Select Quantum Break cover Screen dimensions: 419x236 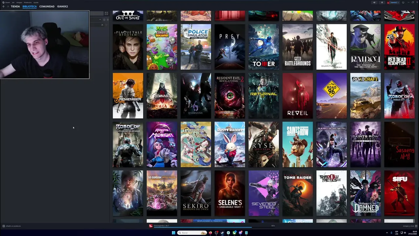click(332, 47)
